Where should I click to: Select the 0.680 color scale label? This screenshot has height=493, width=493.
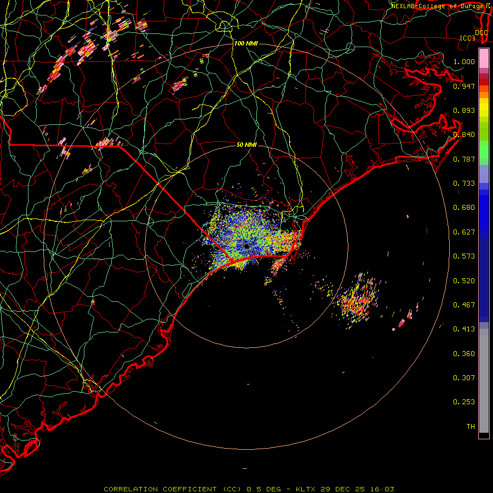pos(464,208)
